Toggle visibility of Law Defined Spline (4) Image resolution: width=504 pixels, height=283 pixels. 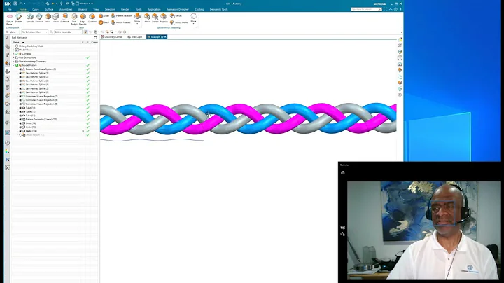pos(20,85)
